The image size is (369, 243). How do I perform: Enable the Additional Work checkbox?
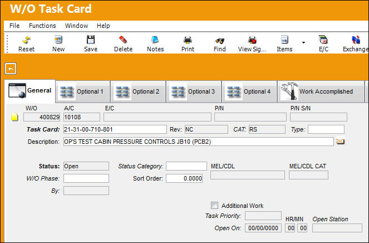point(214,205)
